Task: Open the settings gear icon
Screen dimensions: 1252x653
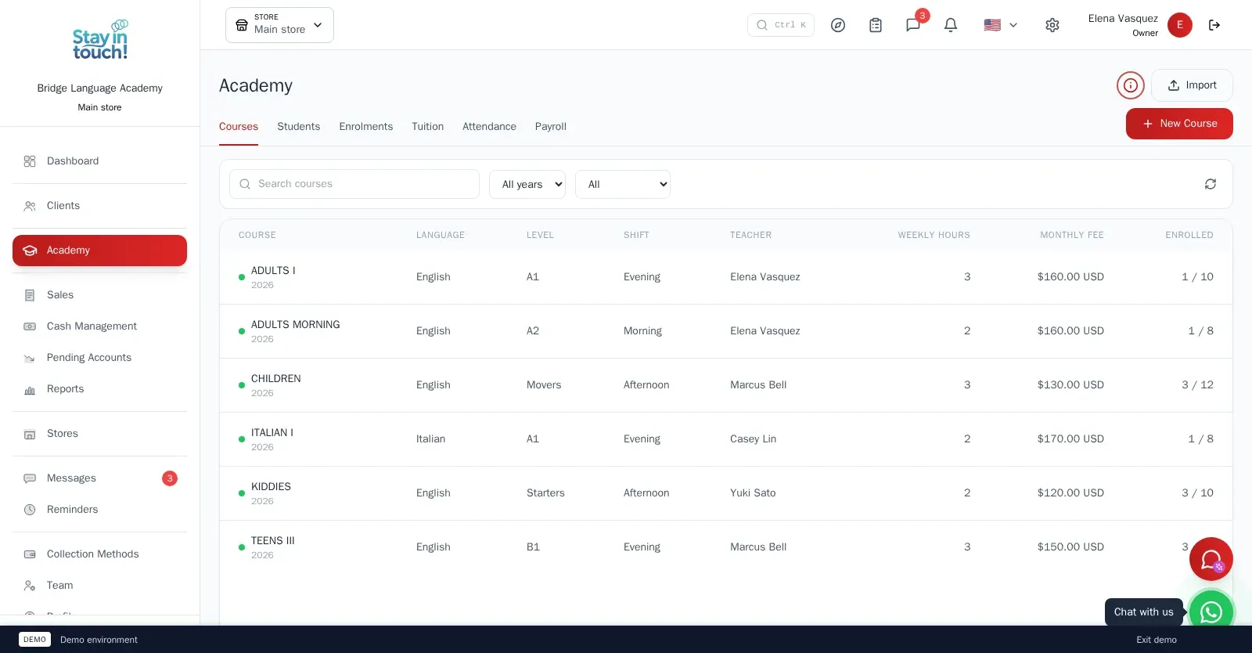Action: pos(1052,25)
